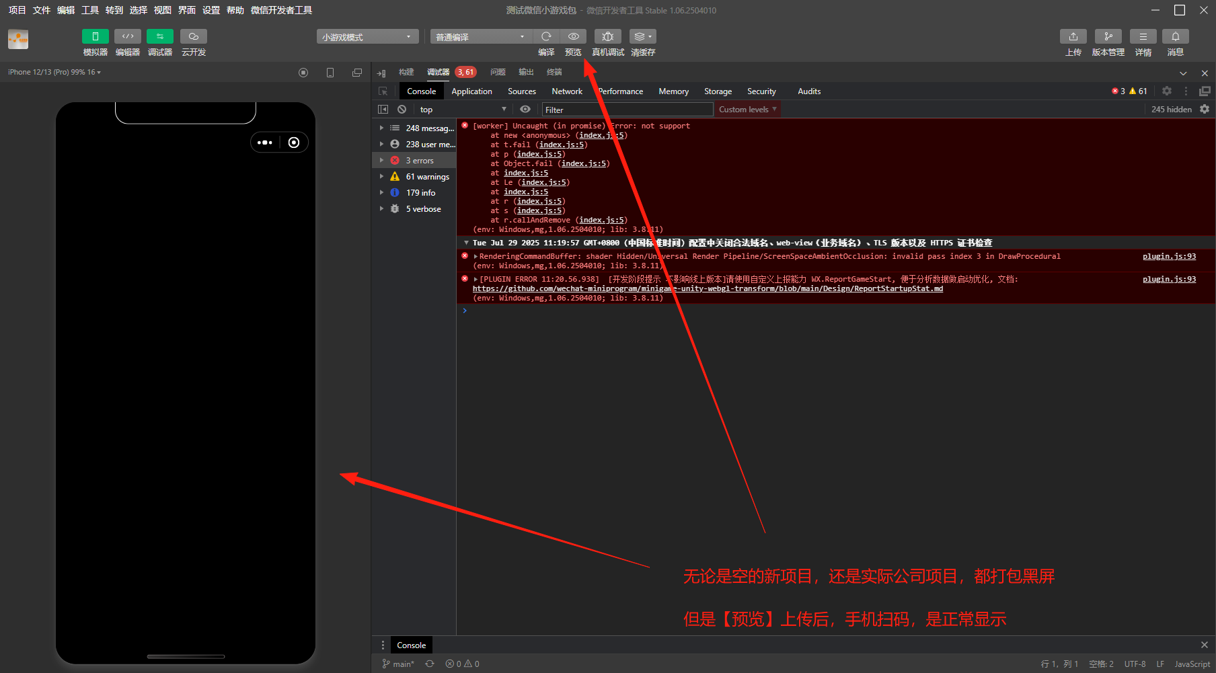The height and width of the screenshot is (673, 1216).
Task: Select the Application devtools tab
Action: click(471, 91)
